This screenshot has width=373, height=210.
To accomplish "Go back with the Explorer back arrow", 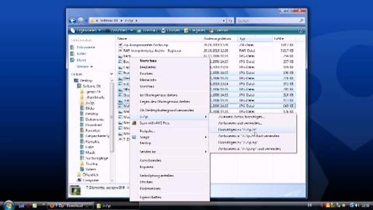I will (72, 20).
